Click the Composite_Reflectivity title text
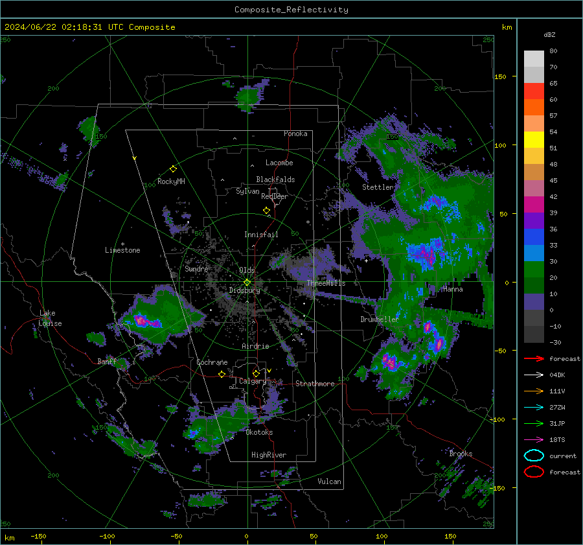 (291, 10)
